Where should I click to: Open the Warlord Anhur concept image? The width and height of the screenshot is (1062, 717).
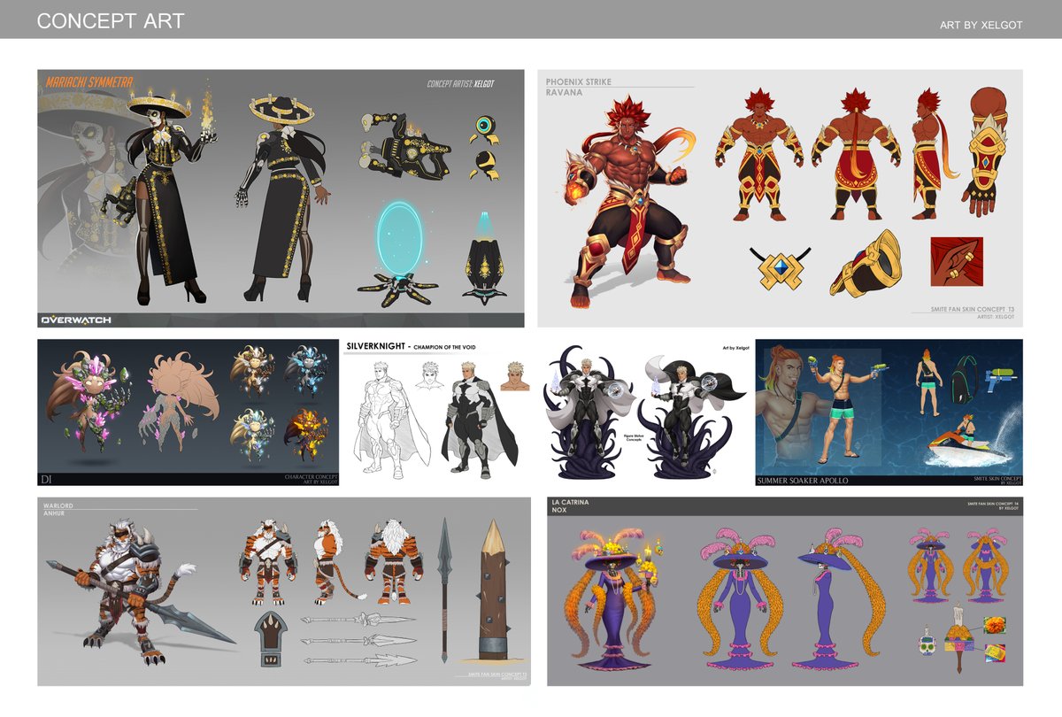[x=284, y=591]
